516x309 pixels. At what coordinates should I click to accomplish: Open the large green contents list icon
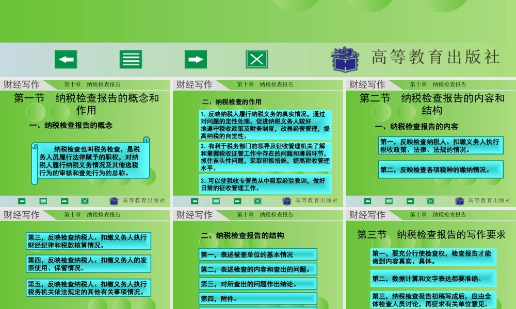pyautogui.click(x=131, y=59)
